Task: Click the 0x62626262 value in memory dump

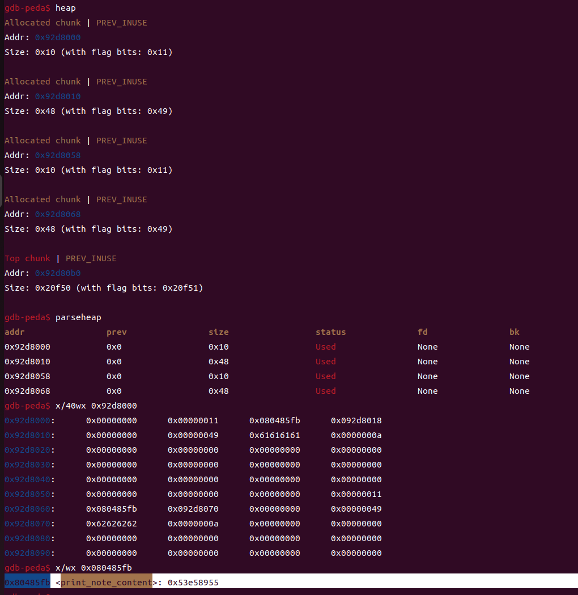Action: [111, 524]
